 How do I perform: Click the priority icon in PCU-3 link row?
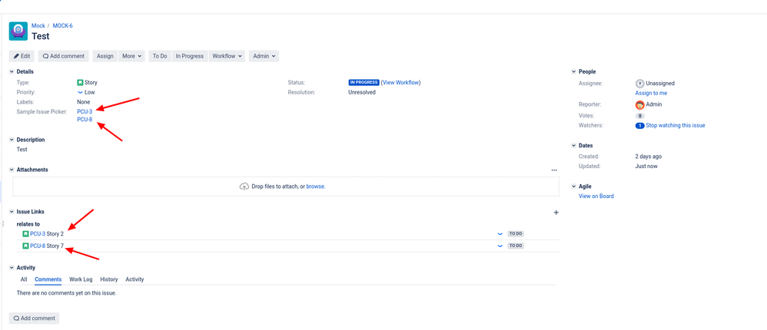tap(500, 234)
